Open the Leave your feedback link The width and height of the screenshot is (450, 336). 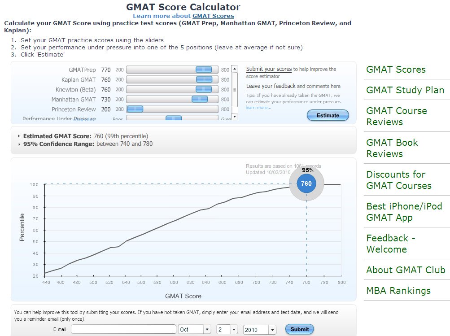(x=271, y=86)
